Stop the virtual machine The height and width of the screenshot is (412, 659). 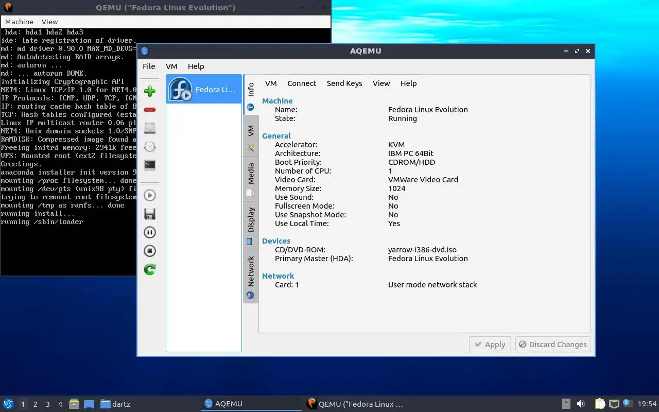click(150, 251)
